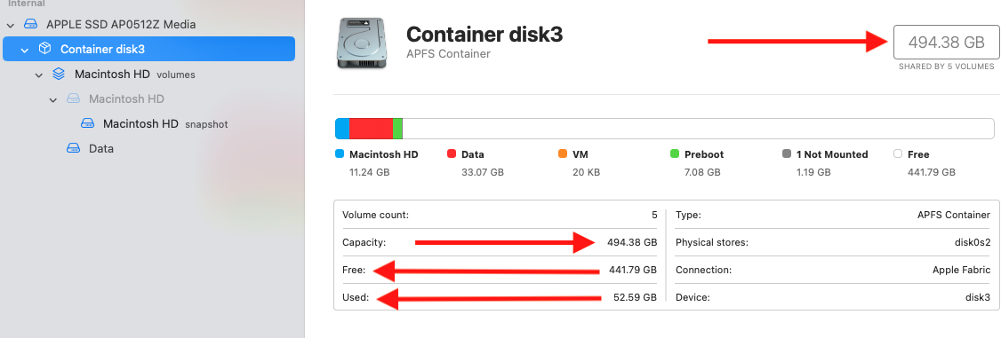Screen dimensions: 1001x338
Task: Click the red Data segment in usage bar
Action: 371,129
